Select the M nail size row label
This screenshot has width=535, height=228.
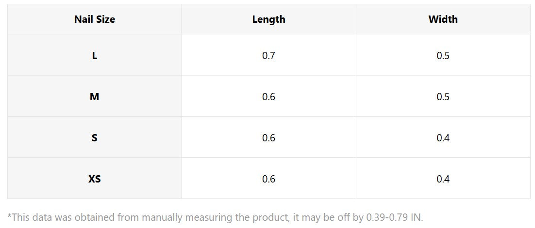point(95,96)
